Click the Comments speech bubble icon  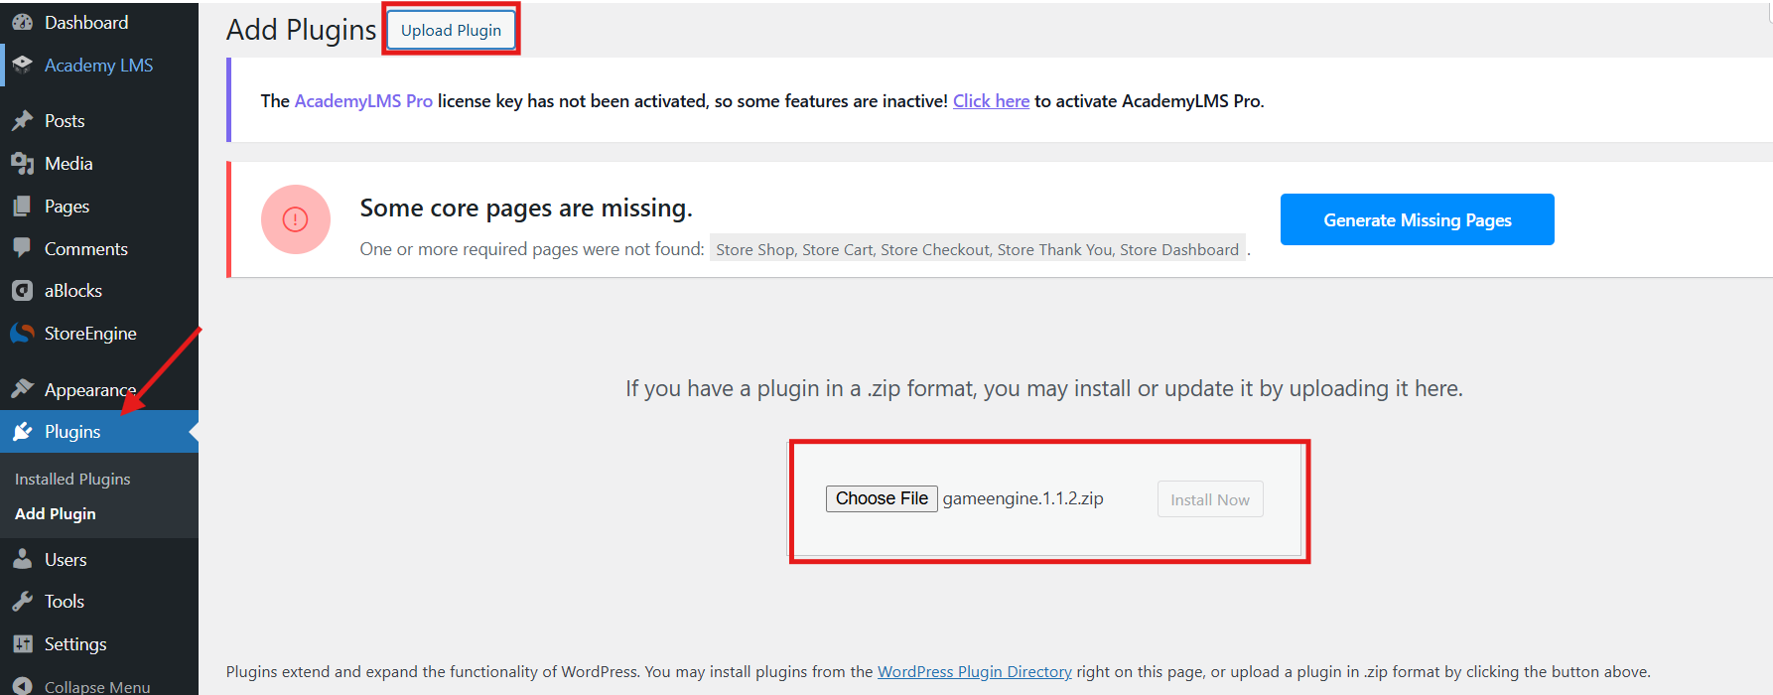click(22, 248)
